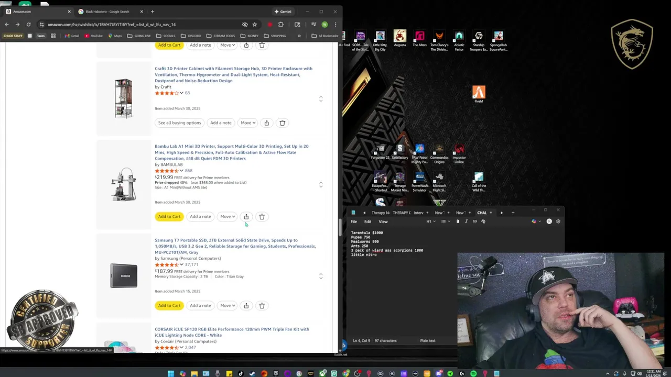Open Bambu Lab A1 Mini product thumbnail
Screen dimensions: 671x377
[x=124, y=184]
